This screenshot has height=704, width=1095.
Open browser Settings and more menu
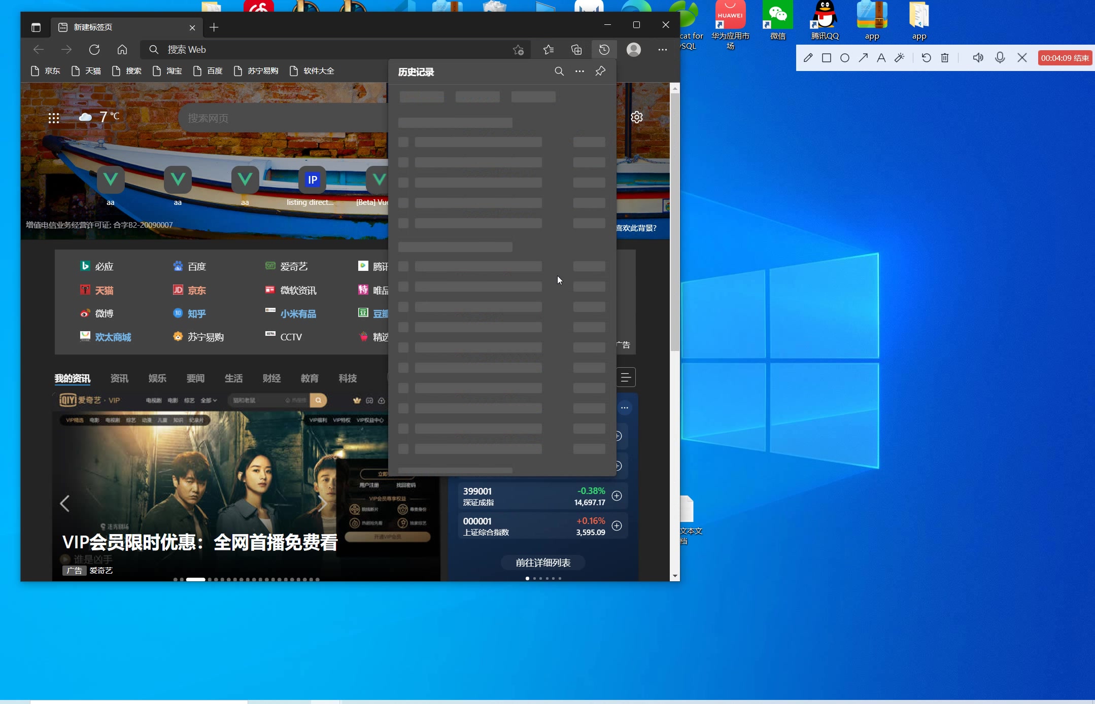663,50
